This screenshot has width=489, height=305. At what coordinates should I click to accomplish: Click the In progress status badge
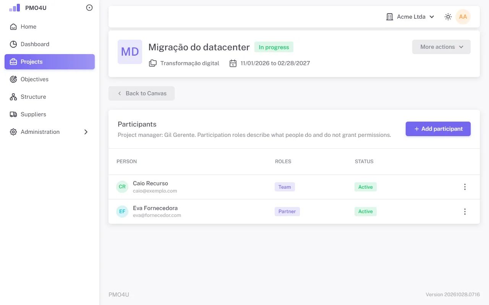274,47
